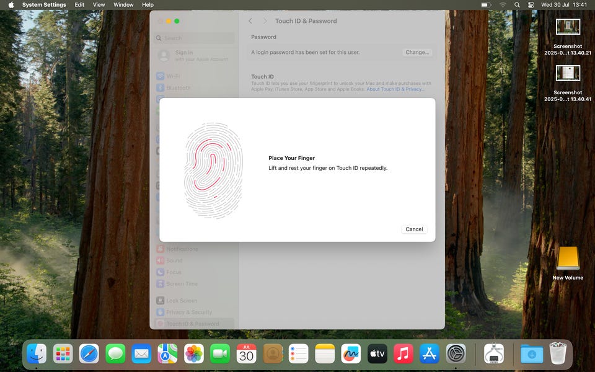The image size is (595, 372).
Task: Select Wi-Fi in the settings sidebar
Action: 195,76
